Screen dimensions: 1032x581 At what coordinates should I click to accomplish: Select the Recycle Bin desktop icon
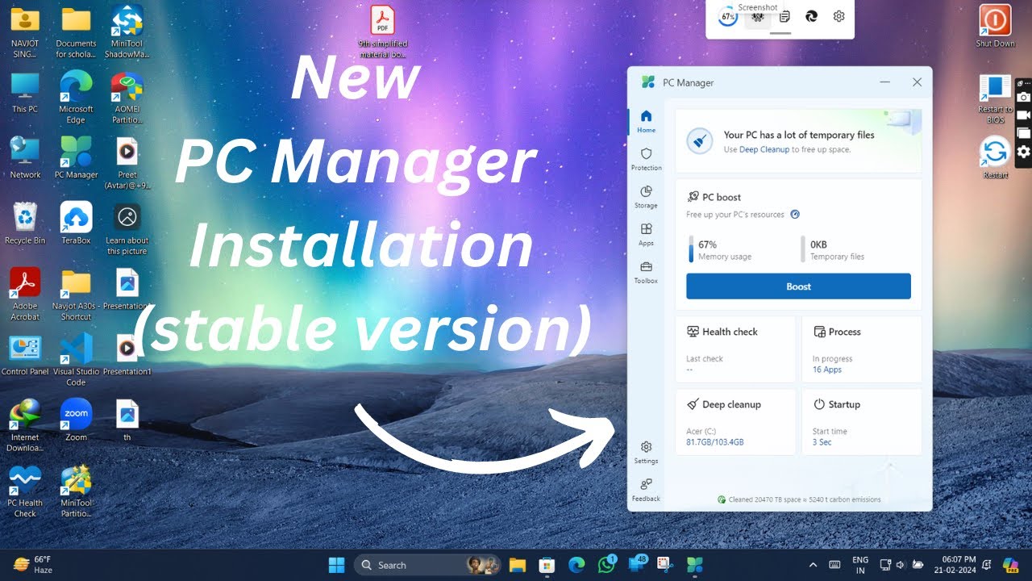click(25, 223)
